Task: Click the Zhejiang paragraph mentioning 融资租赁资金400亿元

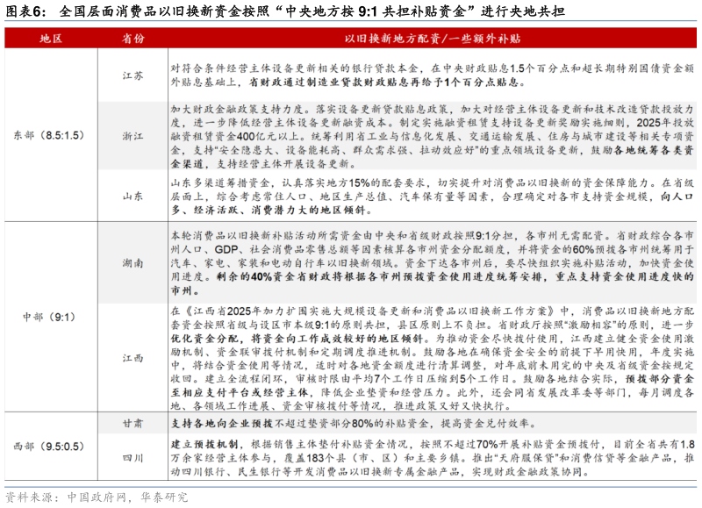Action: pyautogui.click(x=433, y=134)
